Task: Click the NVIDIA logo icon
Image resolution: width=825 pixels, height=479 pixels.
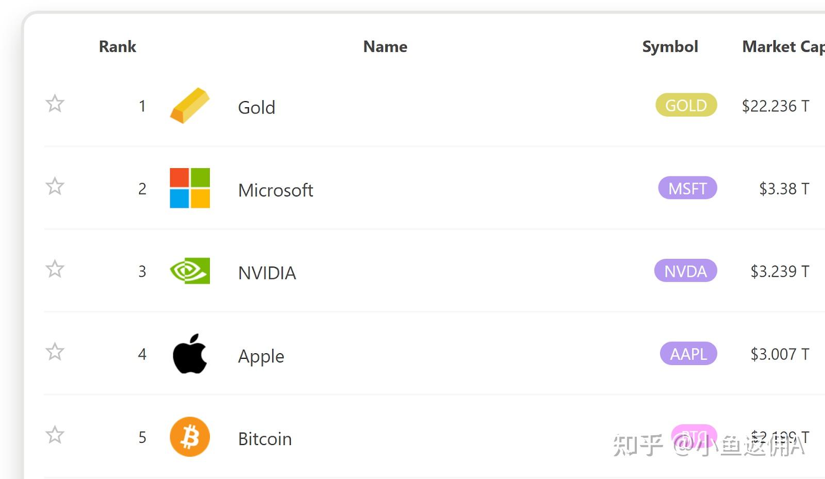Action: 190,271
